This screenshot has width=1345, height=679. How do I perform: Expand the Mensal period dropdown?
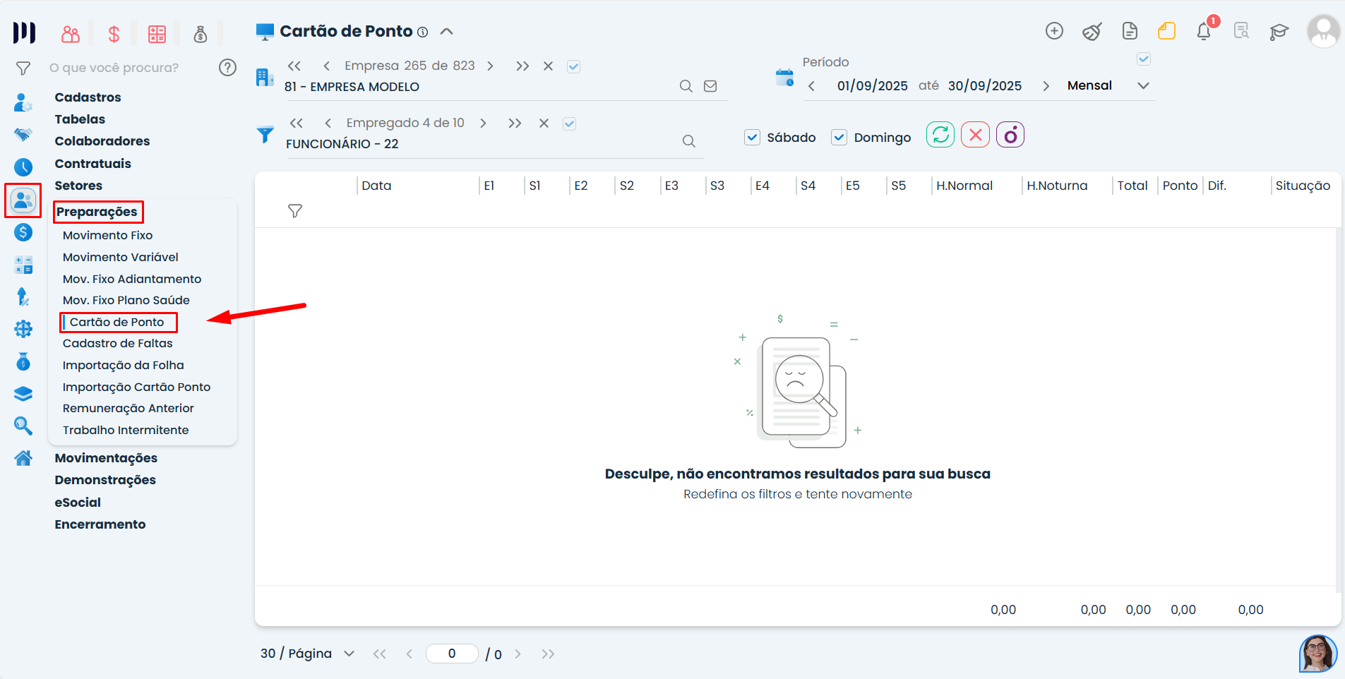1143,86
